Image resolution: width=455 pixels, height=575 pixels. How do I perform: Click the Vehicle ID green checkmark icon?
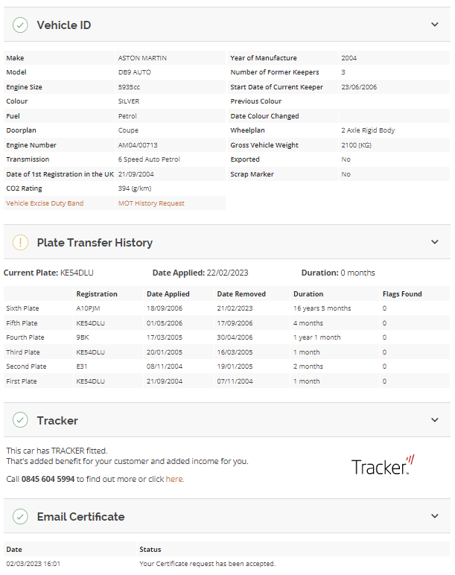[x=20, y=25]
